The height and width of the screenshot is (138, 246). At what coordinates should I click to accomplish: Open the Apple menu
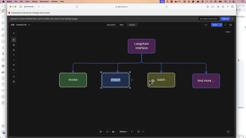pos(3,2)
